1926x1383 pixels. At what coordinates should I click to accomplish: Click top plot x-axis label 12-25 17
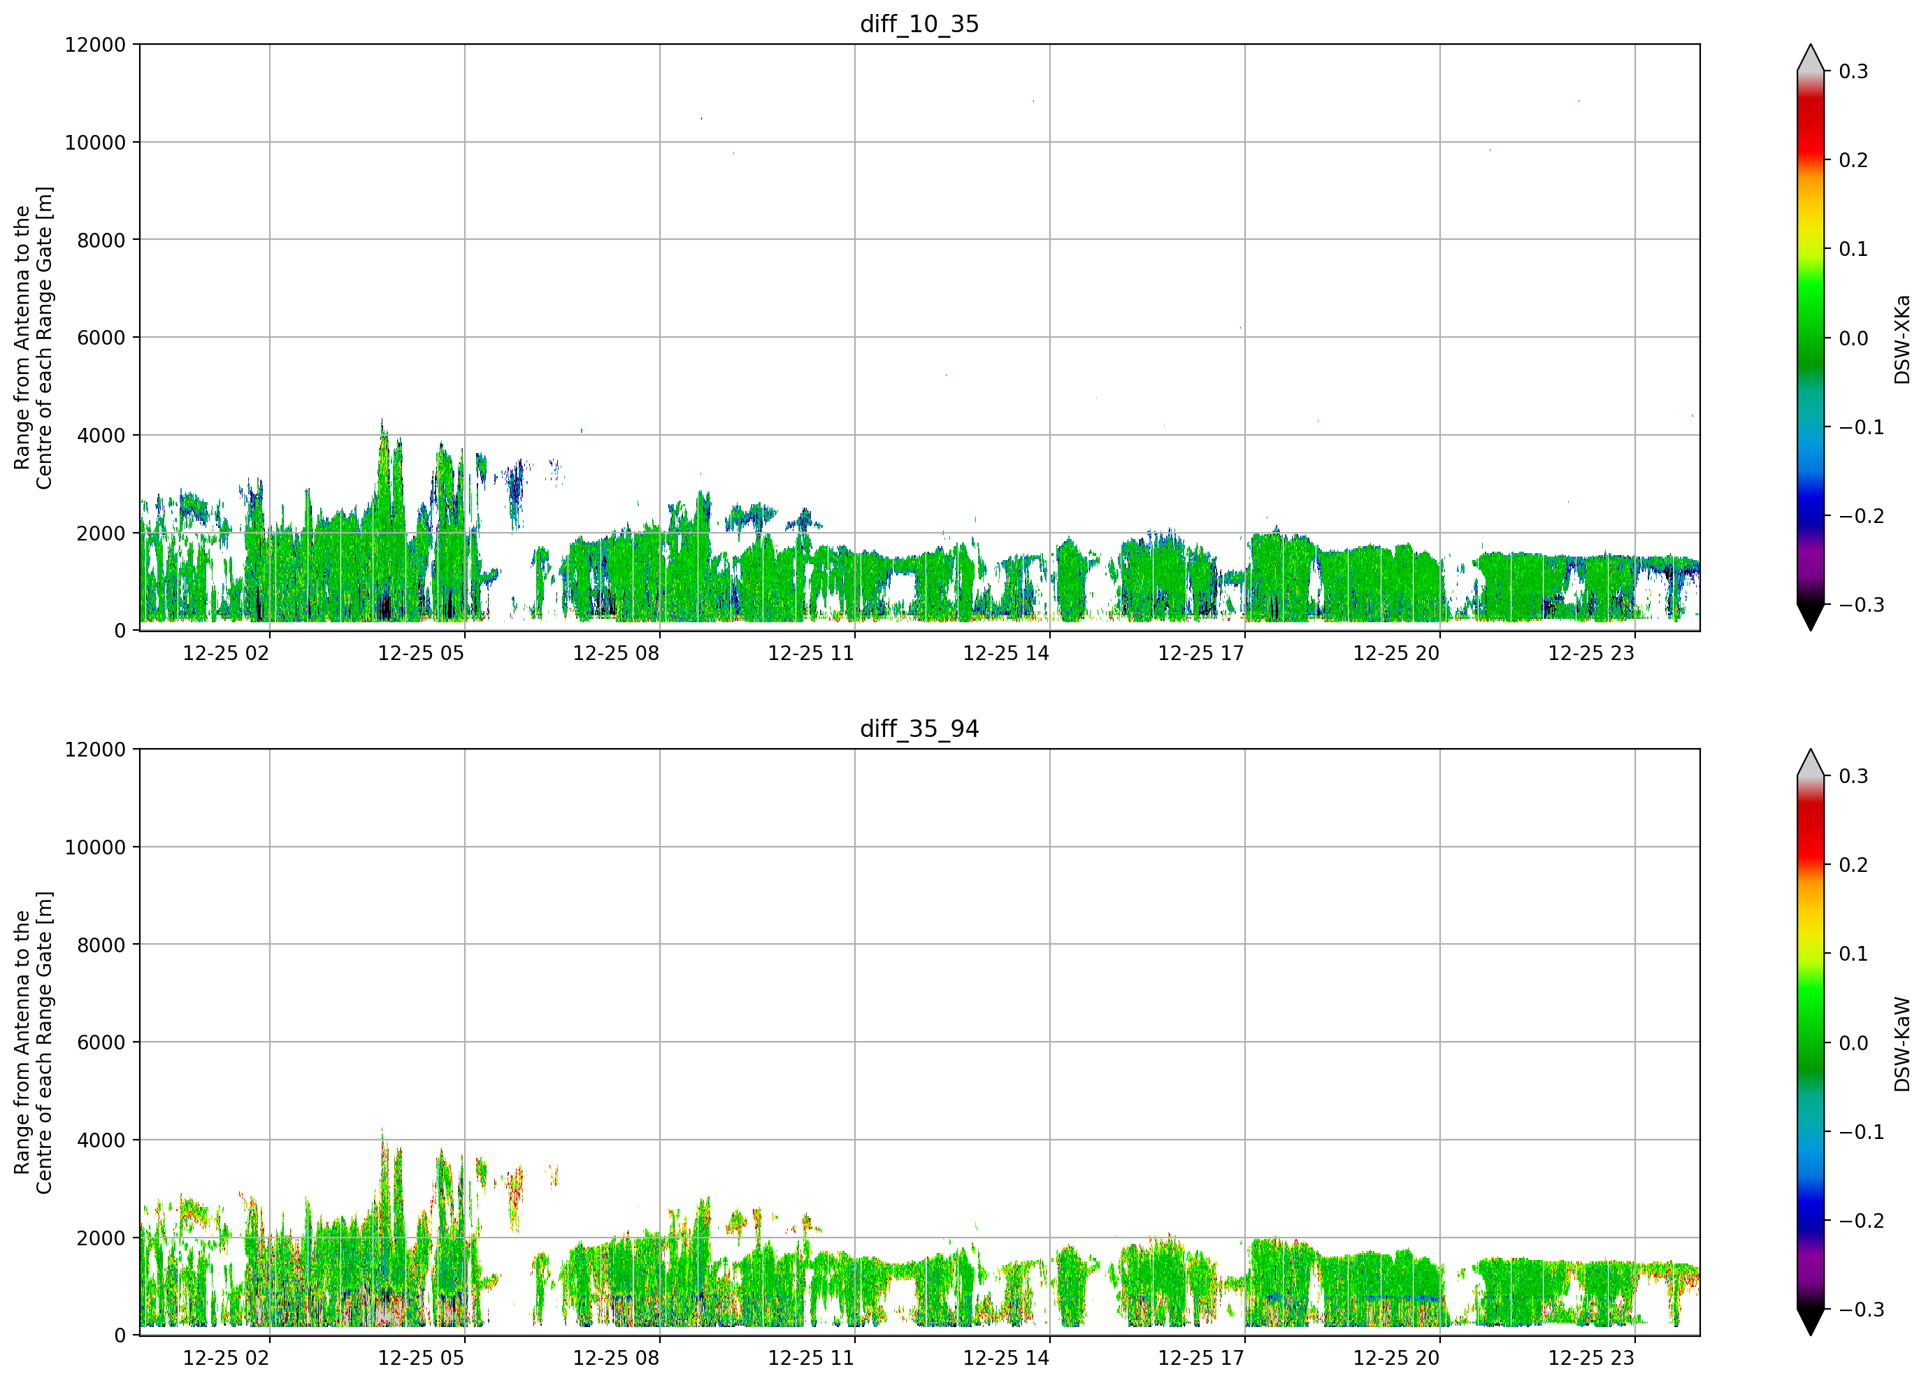[1202, 653]
